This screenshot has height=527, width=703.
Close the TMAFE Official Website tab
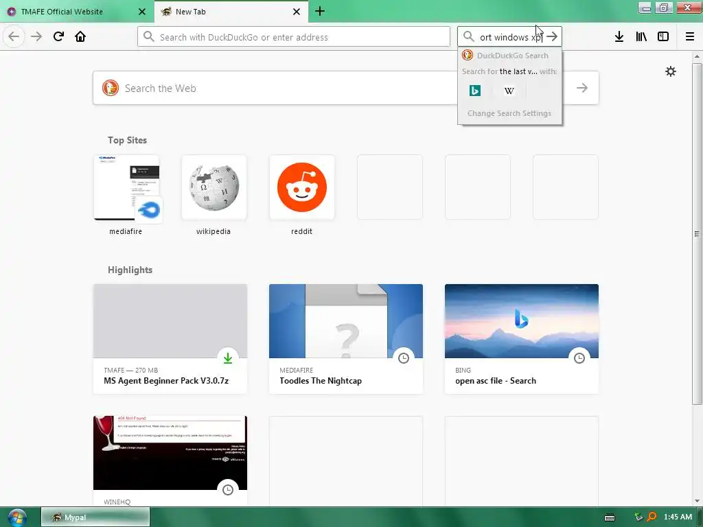point(142,12)
